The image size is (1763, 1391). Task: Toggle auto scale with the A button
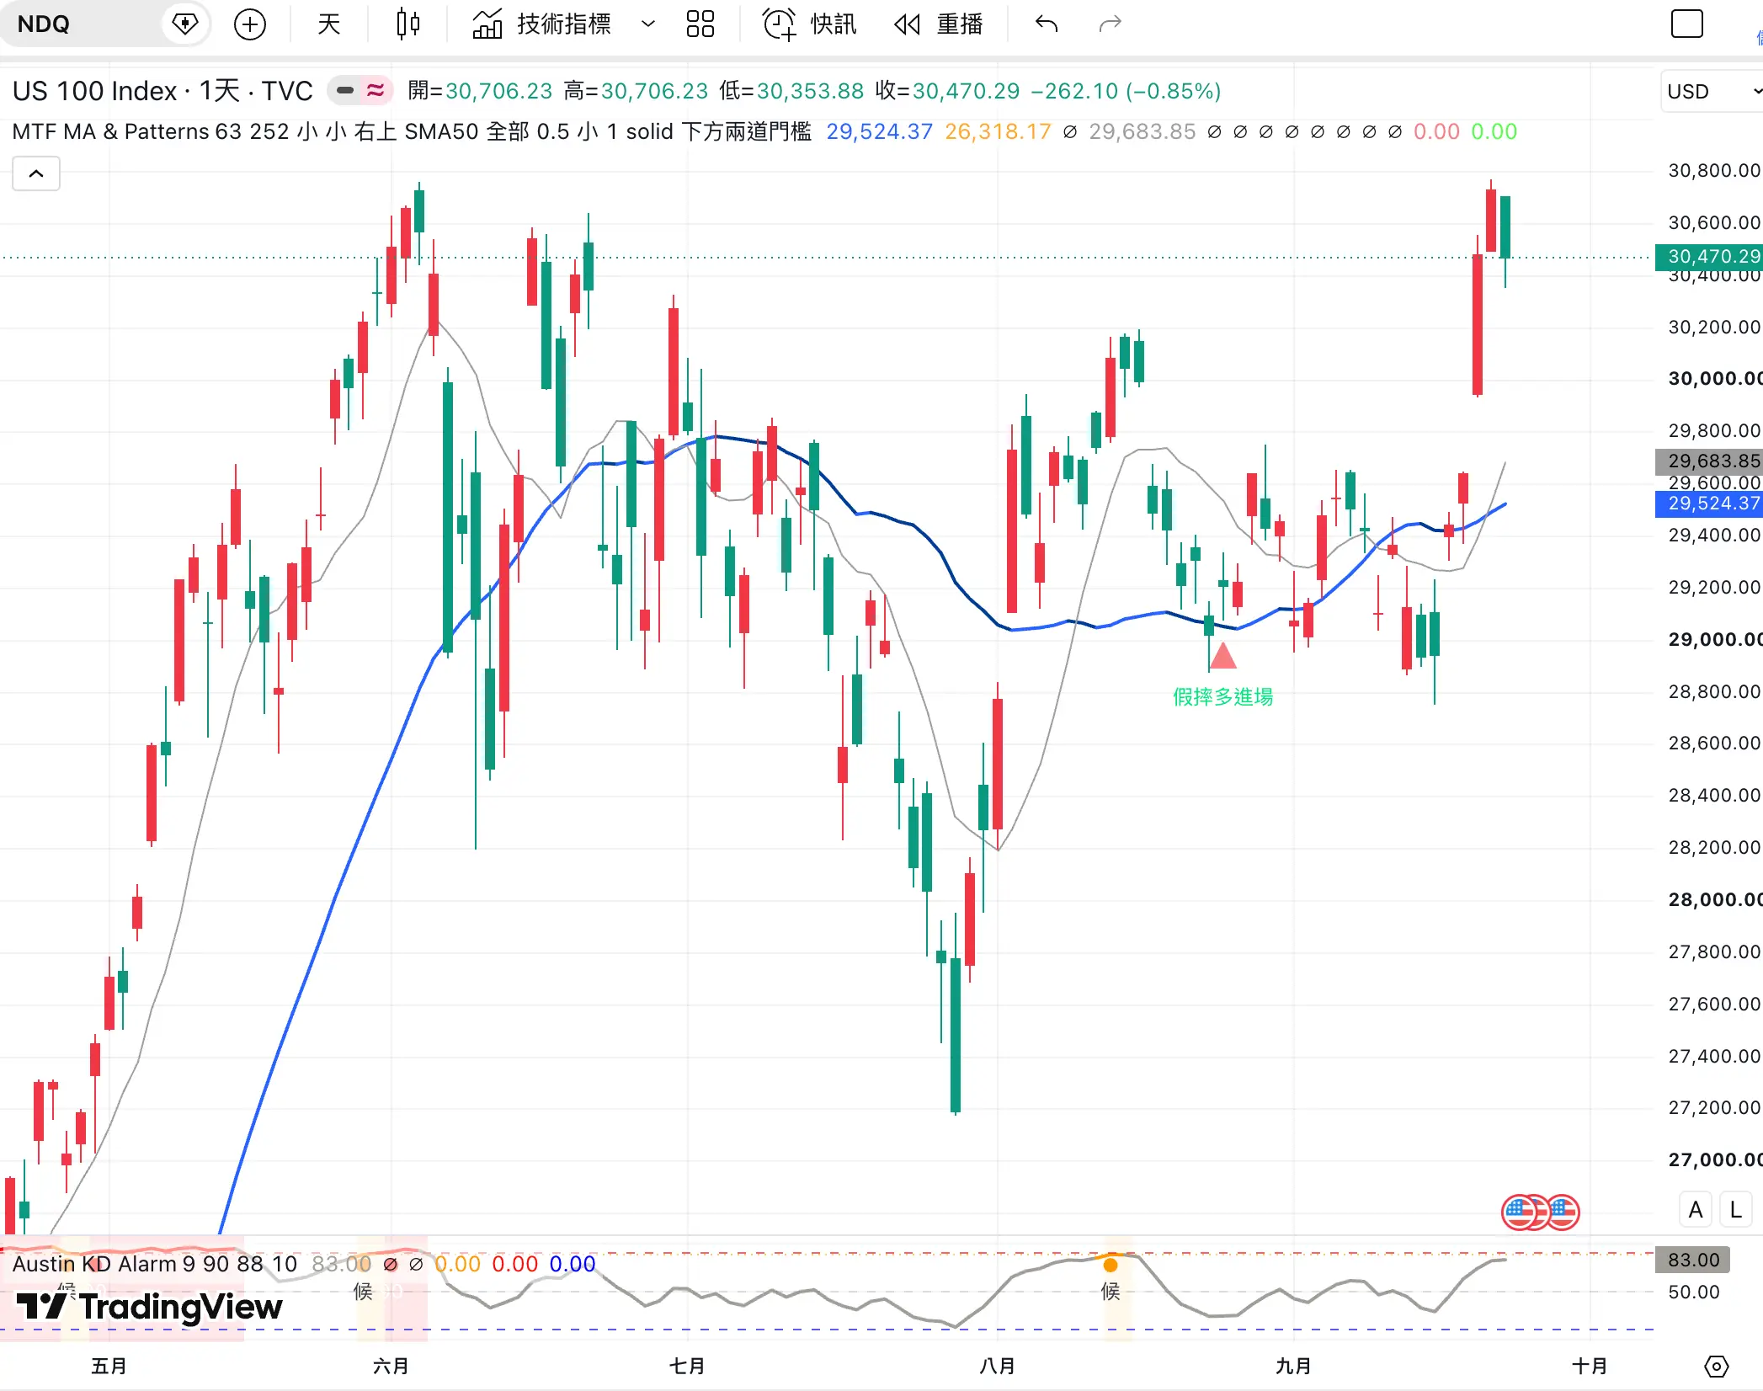pyautogui.click(x=1696, y=1210)
